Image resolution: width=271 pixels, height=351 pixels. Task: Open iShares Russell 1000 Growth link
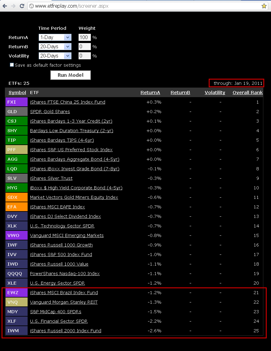tap(61, 245)
